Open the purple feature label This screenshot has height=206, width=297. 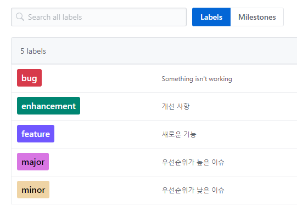(36, 134)
